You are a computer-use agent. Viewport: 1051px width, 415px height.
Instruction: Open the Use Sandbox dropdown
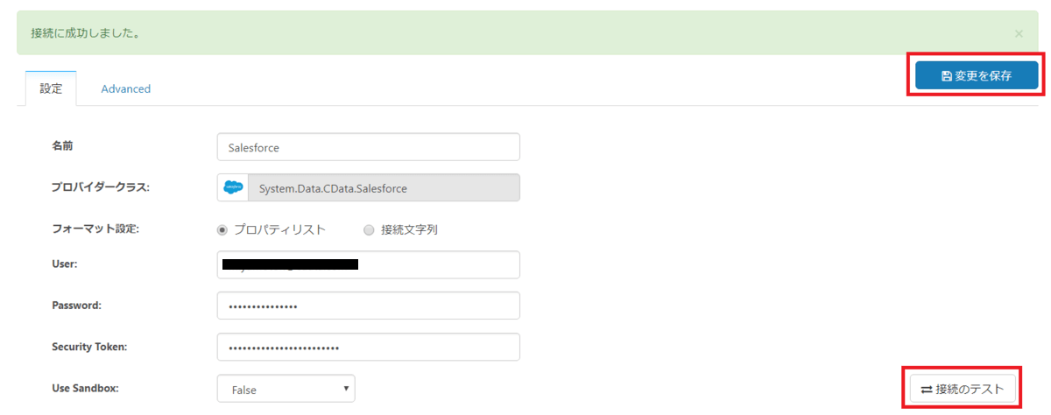(286, 388)
